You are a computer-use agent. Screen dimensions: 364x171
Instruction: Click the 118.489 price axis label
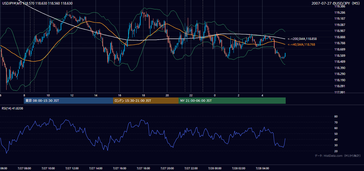coord(340,62)
